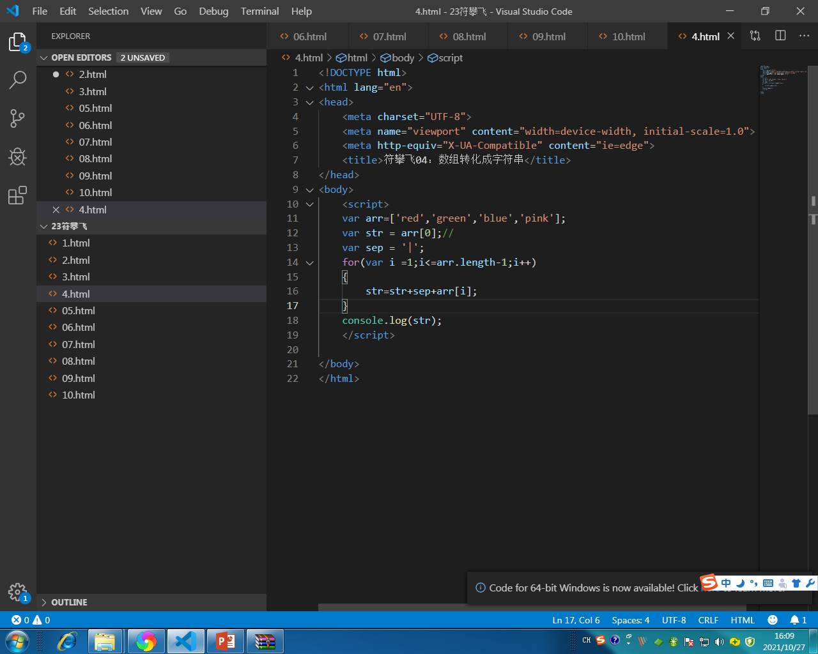
Task: Open File Explorer from taskbar
Action: coord(105,641)
